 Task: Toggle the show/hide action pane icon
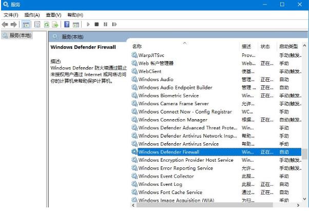click(x=76, y=25)
